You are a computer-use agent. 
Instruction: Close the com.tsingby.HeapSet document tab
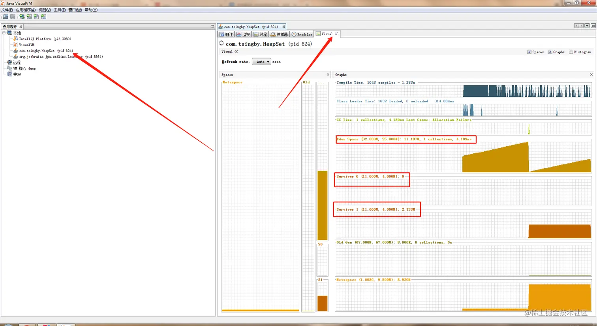coord(283,26)
